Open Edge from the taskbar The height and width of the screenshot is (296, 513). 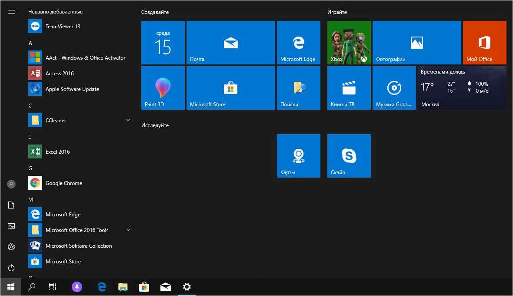tap(102, 287)
